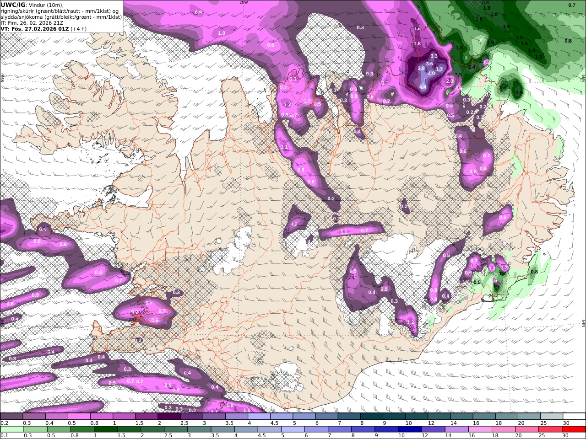This screenshot has height=439, width=586.
Task: Click the 4.0 snowfall value on the map
Action: [x=431, y=73]
